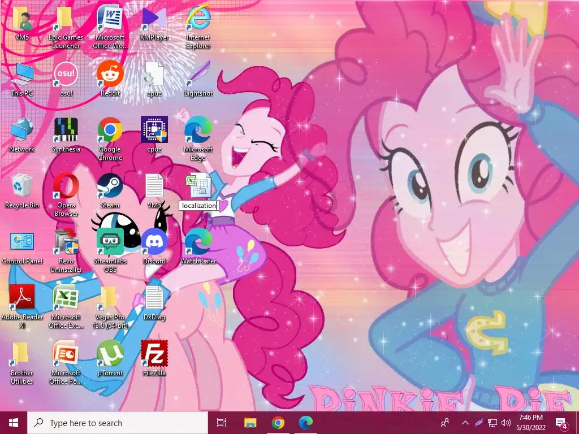Click inside the localization rename text box

[198, 206]
